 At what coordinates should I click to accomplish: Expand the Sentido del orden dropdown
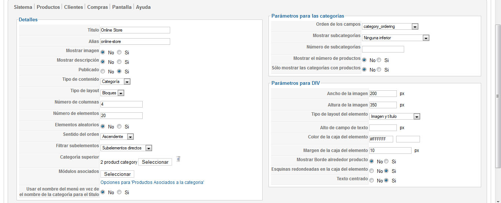point(117,137)
